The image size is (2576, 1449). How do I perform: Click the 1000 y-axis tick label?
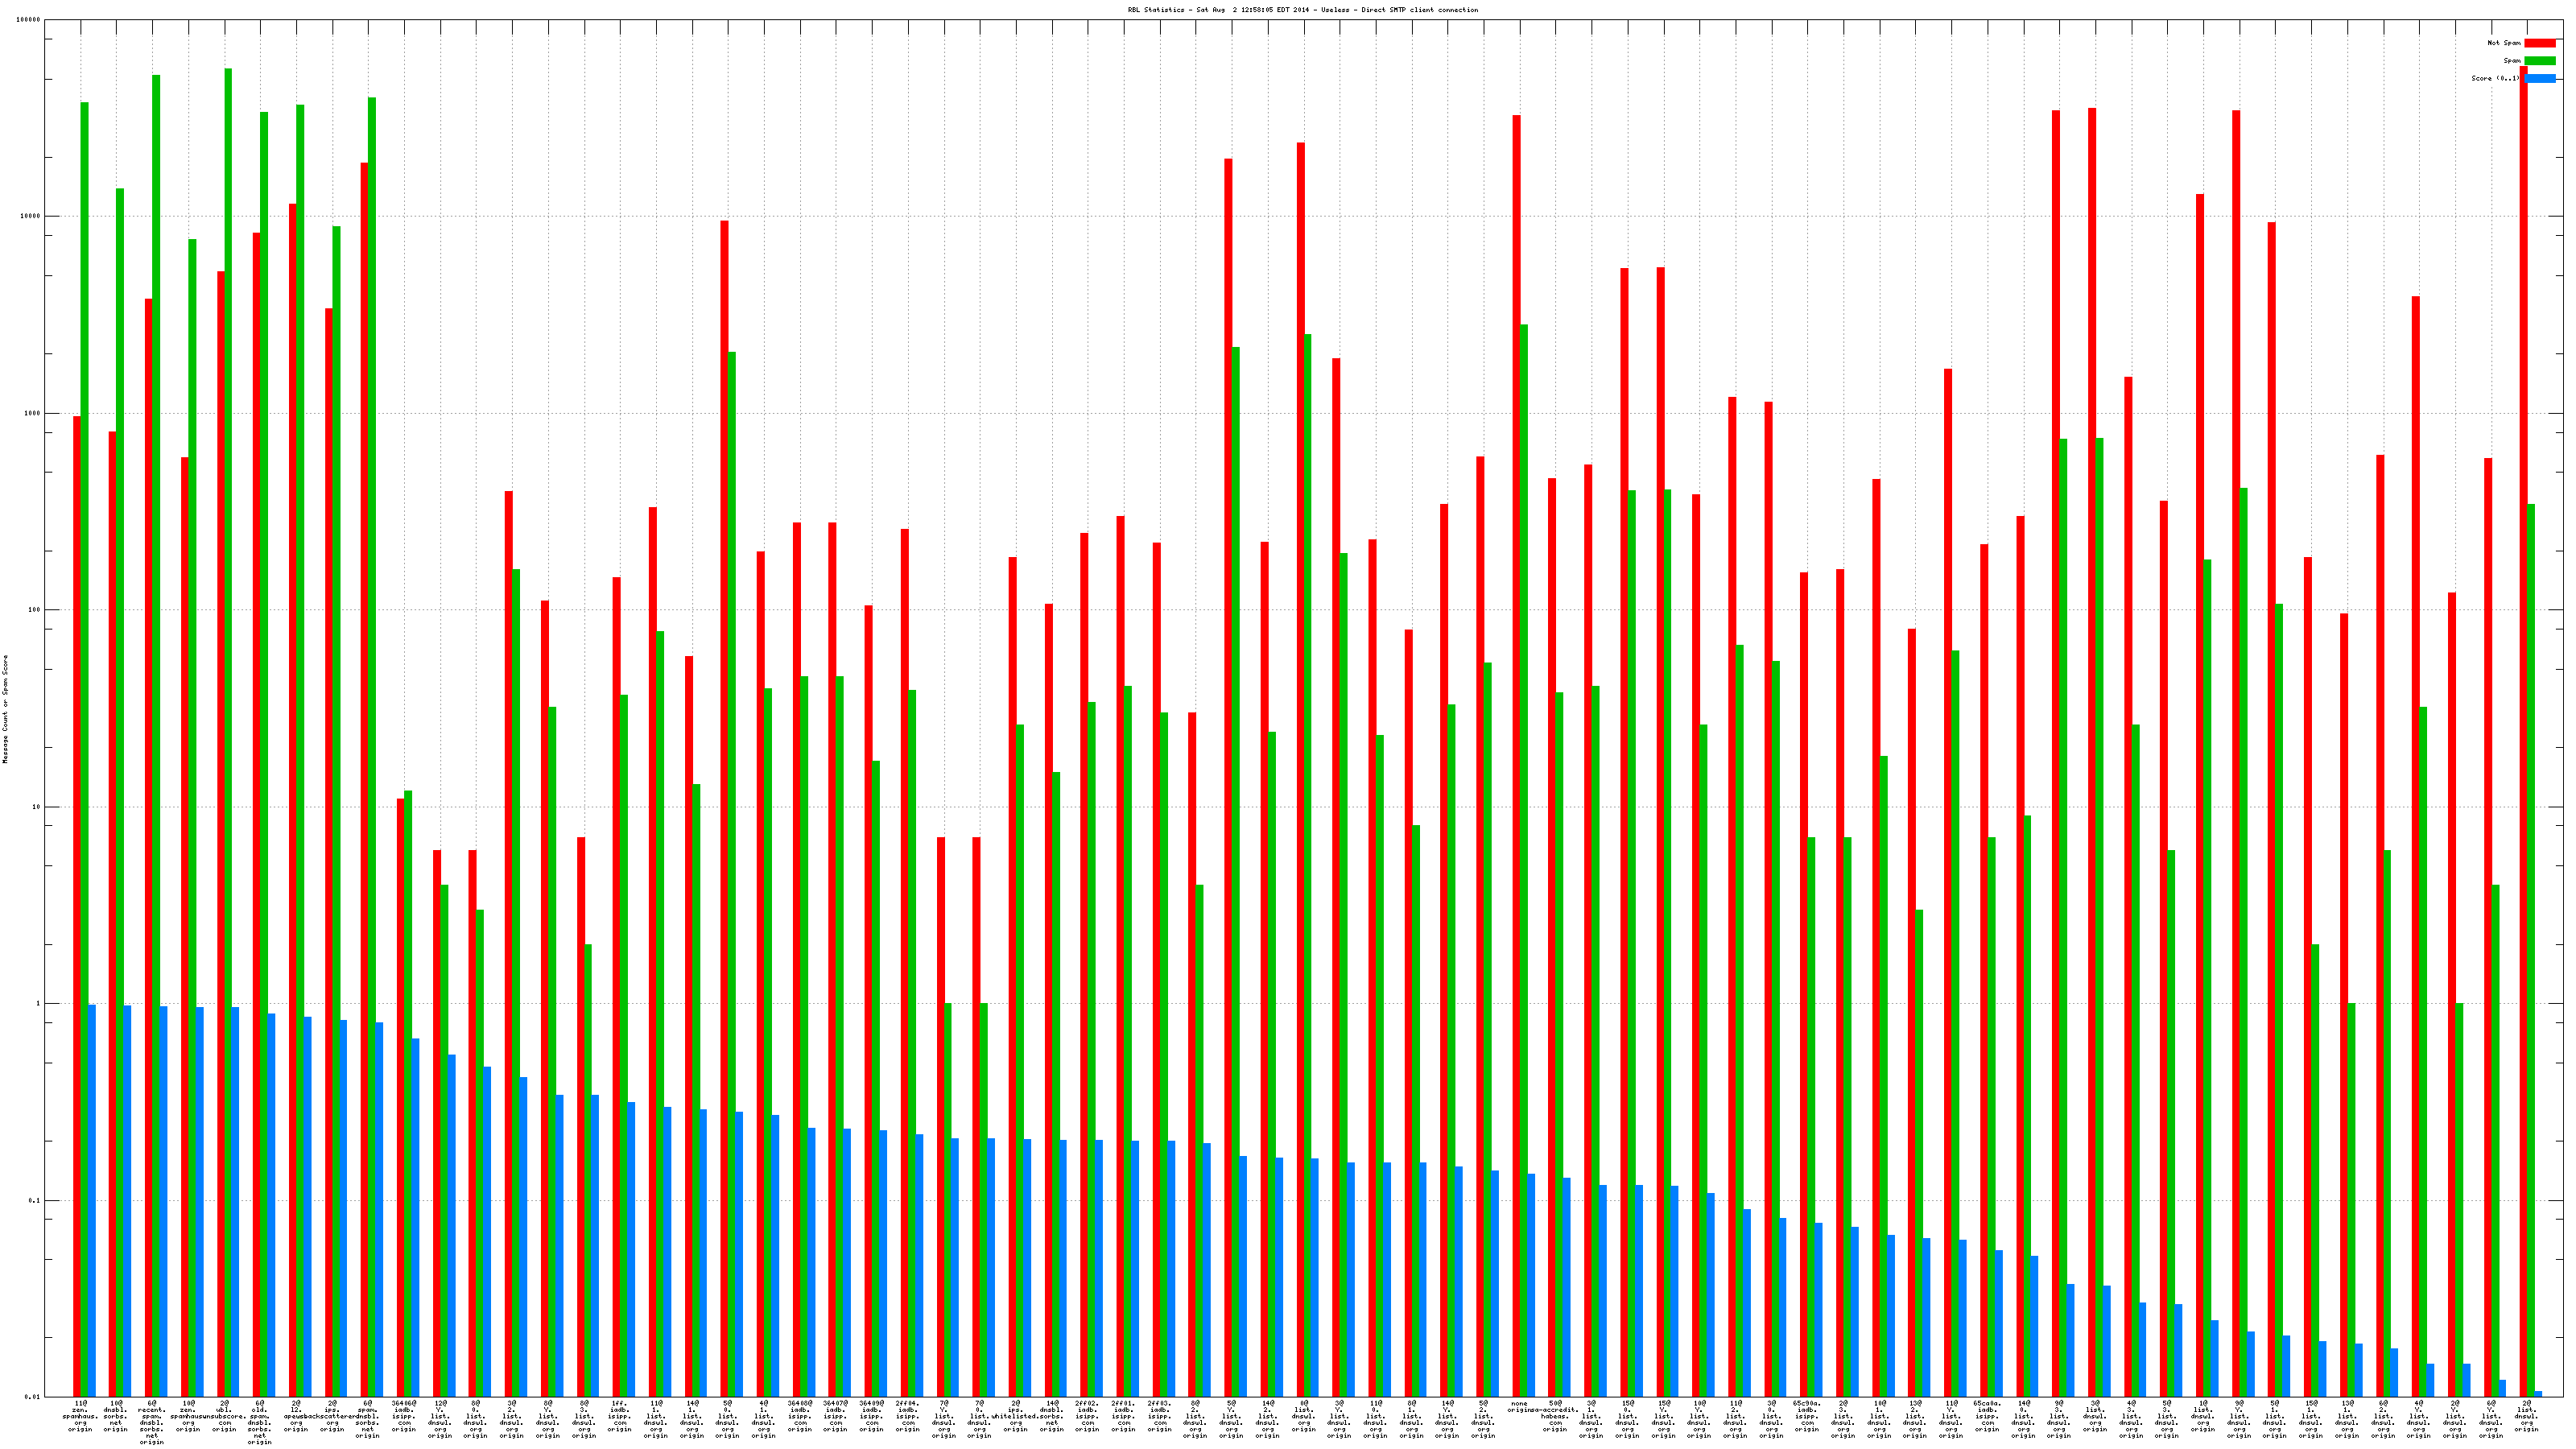point(34,413)
